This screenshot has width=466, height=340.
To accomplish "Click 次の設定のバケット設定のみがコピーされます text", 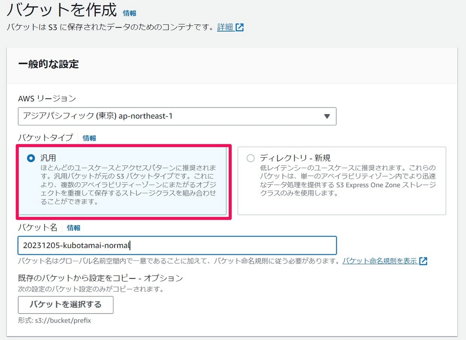I will coord(90,289).
